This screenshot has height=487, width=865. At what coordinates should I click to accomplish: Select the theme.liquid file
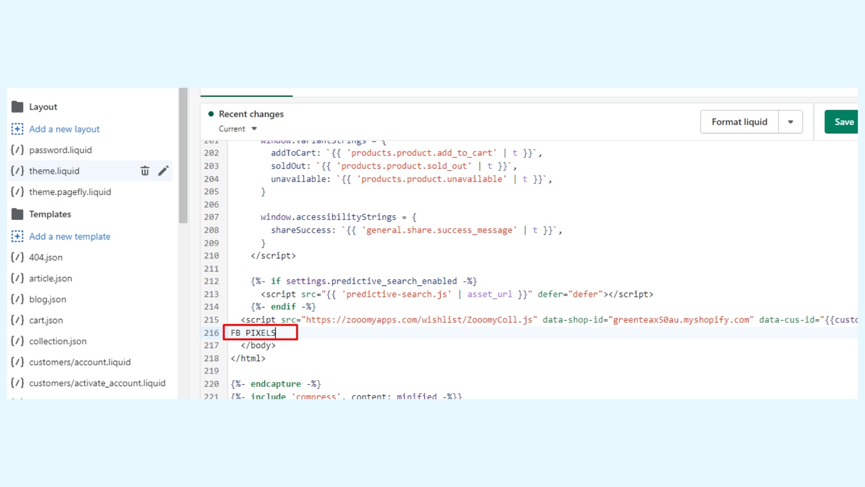[x=54, y=170]
